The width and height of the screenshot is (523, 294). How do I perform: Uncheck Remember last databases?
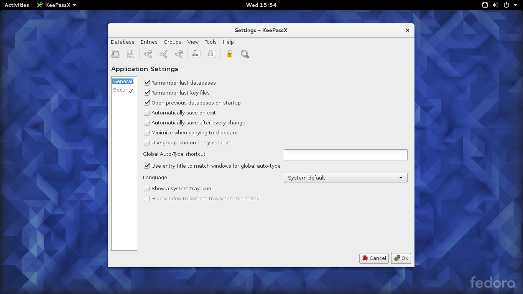(146, 83)
